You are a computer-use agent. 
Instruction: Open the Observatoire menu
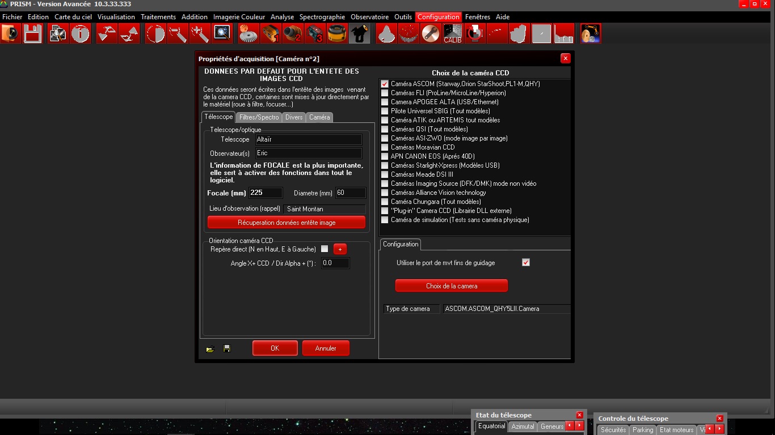[369, 17]
